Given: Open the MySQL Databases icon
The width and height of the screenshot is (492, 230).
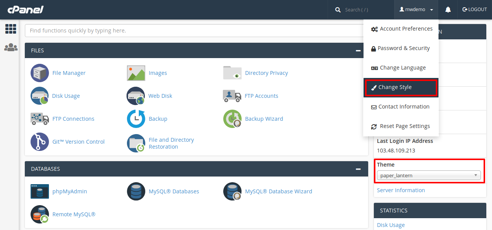Looking at the screenshot, I should pyautogui.click(x=136, y=191).
